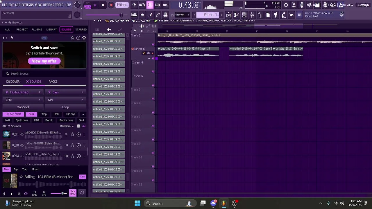
Task: Open more options for MSXII LGCV3 sound
Action: (x=84, y=156)
